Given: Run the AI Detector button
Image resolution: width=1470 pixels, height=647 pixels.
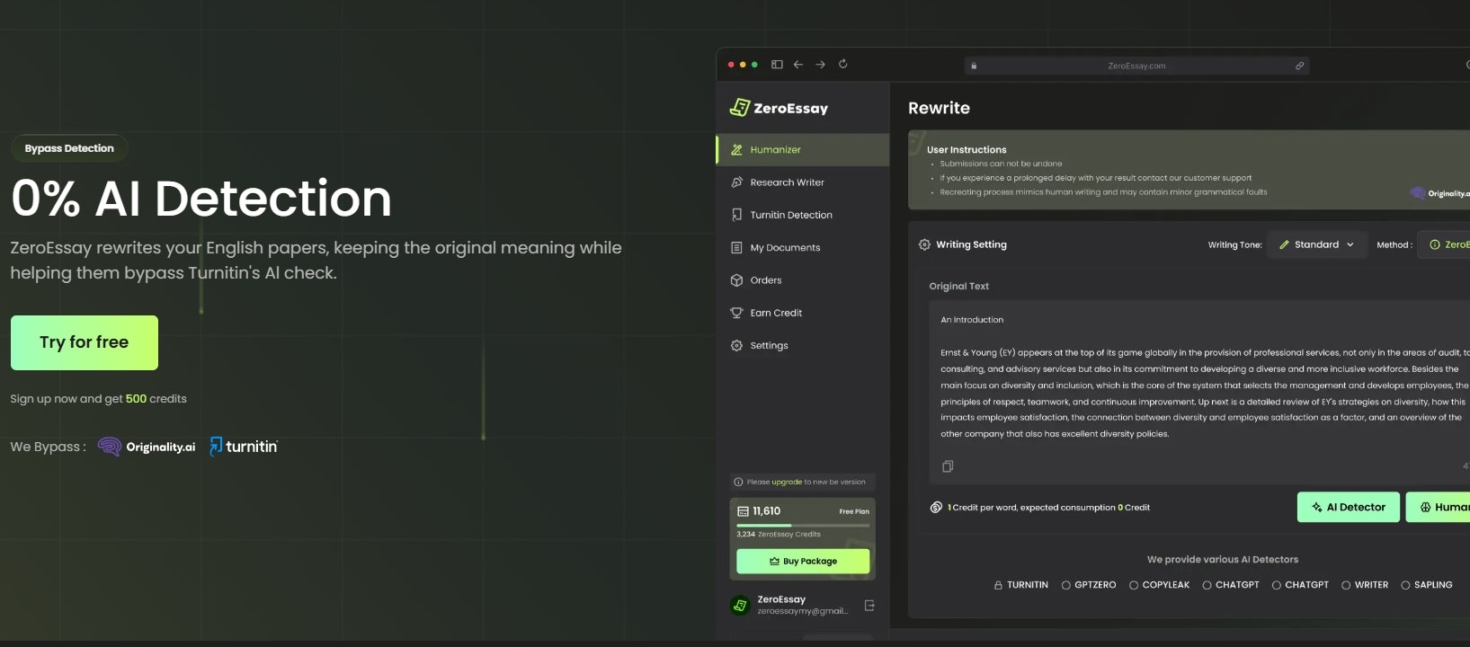Looking at the screenshot, I should click(1349, 507).
